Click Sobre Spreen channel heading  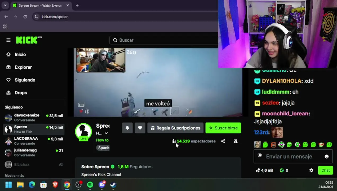point(95,167)
